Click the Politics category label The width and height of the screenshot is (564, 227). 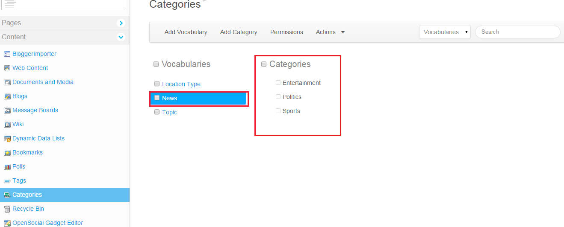[292, 97]
